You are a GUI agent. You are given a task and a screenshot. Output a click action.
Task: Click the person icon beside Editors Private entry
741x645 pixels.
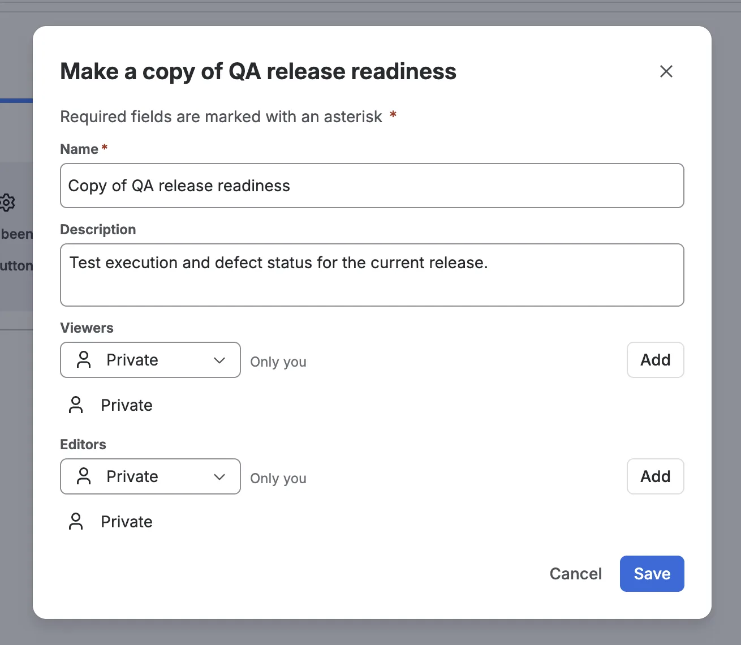76,522
